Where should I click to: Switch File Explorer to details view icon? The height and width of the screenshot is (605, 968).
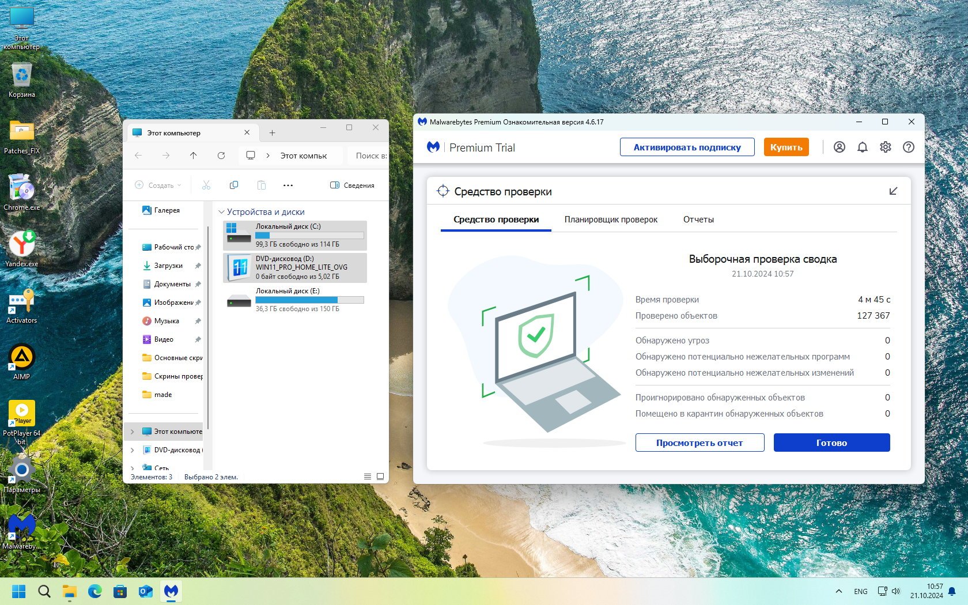point(368,477)
